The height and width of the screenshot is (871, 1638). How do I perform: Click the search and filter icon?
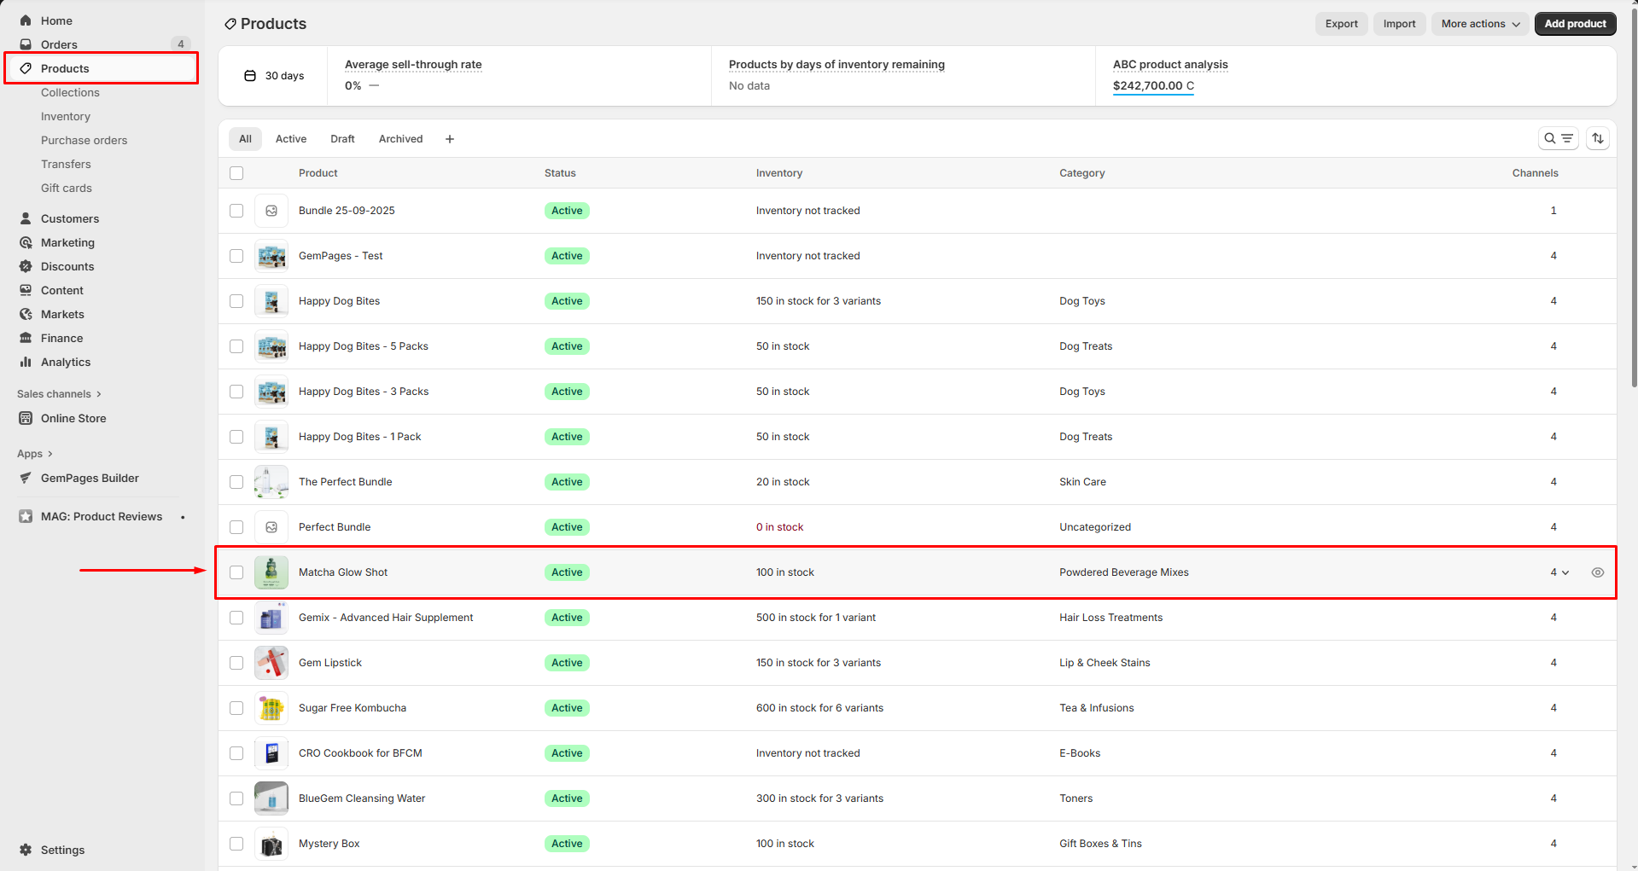1558,138
